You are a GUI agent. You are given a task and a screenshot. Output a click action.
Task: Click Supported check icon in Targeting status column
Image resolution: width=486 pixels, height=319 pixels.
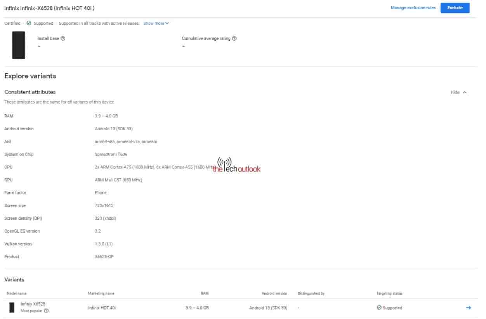[x=379, y=308]
